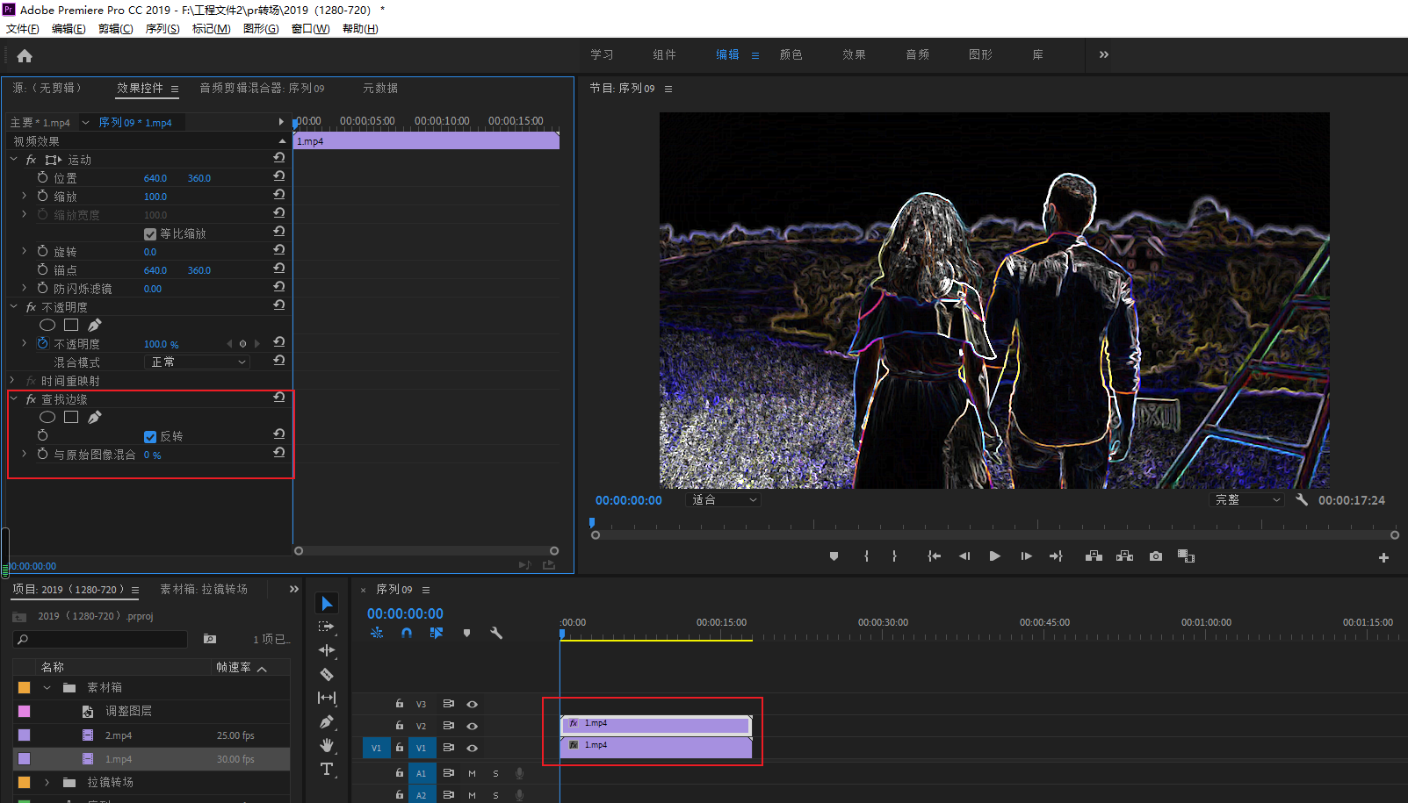Open the program monitor Button Editor plus
This screenshot has height=803, width=1408.
1383,557
